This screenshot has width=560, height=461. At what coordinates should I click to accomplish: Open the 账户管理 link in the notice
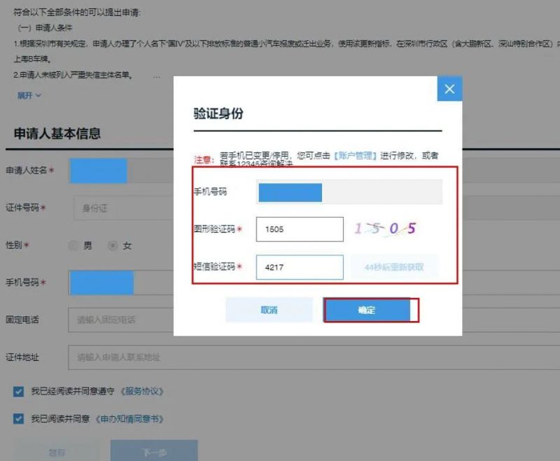356,155
